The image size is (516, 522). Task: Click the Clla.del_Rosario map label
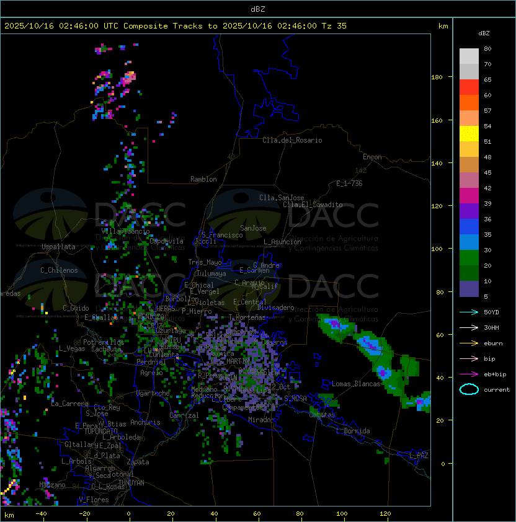(x=292, y=140)
